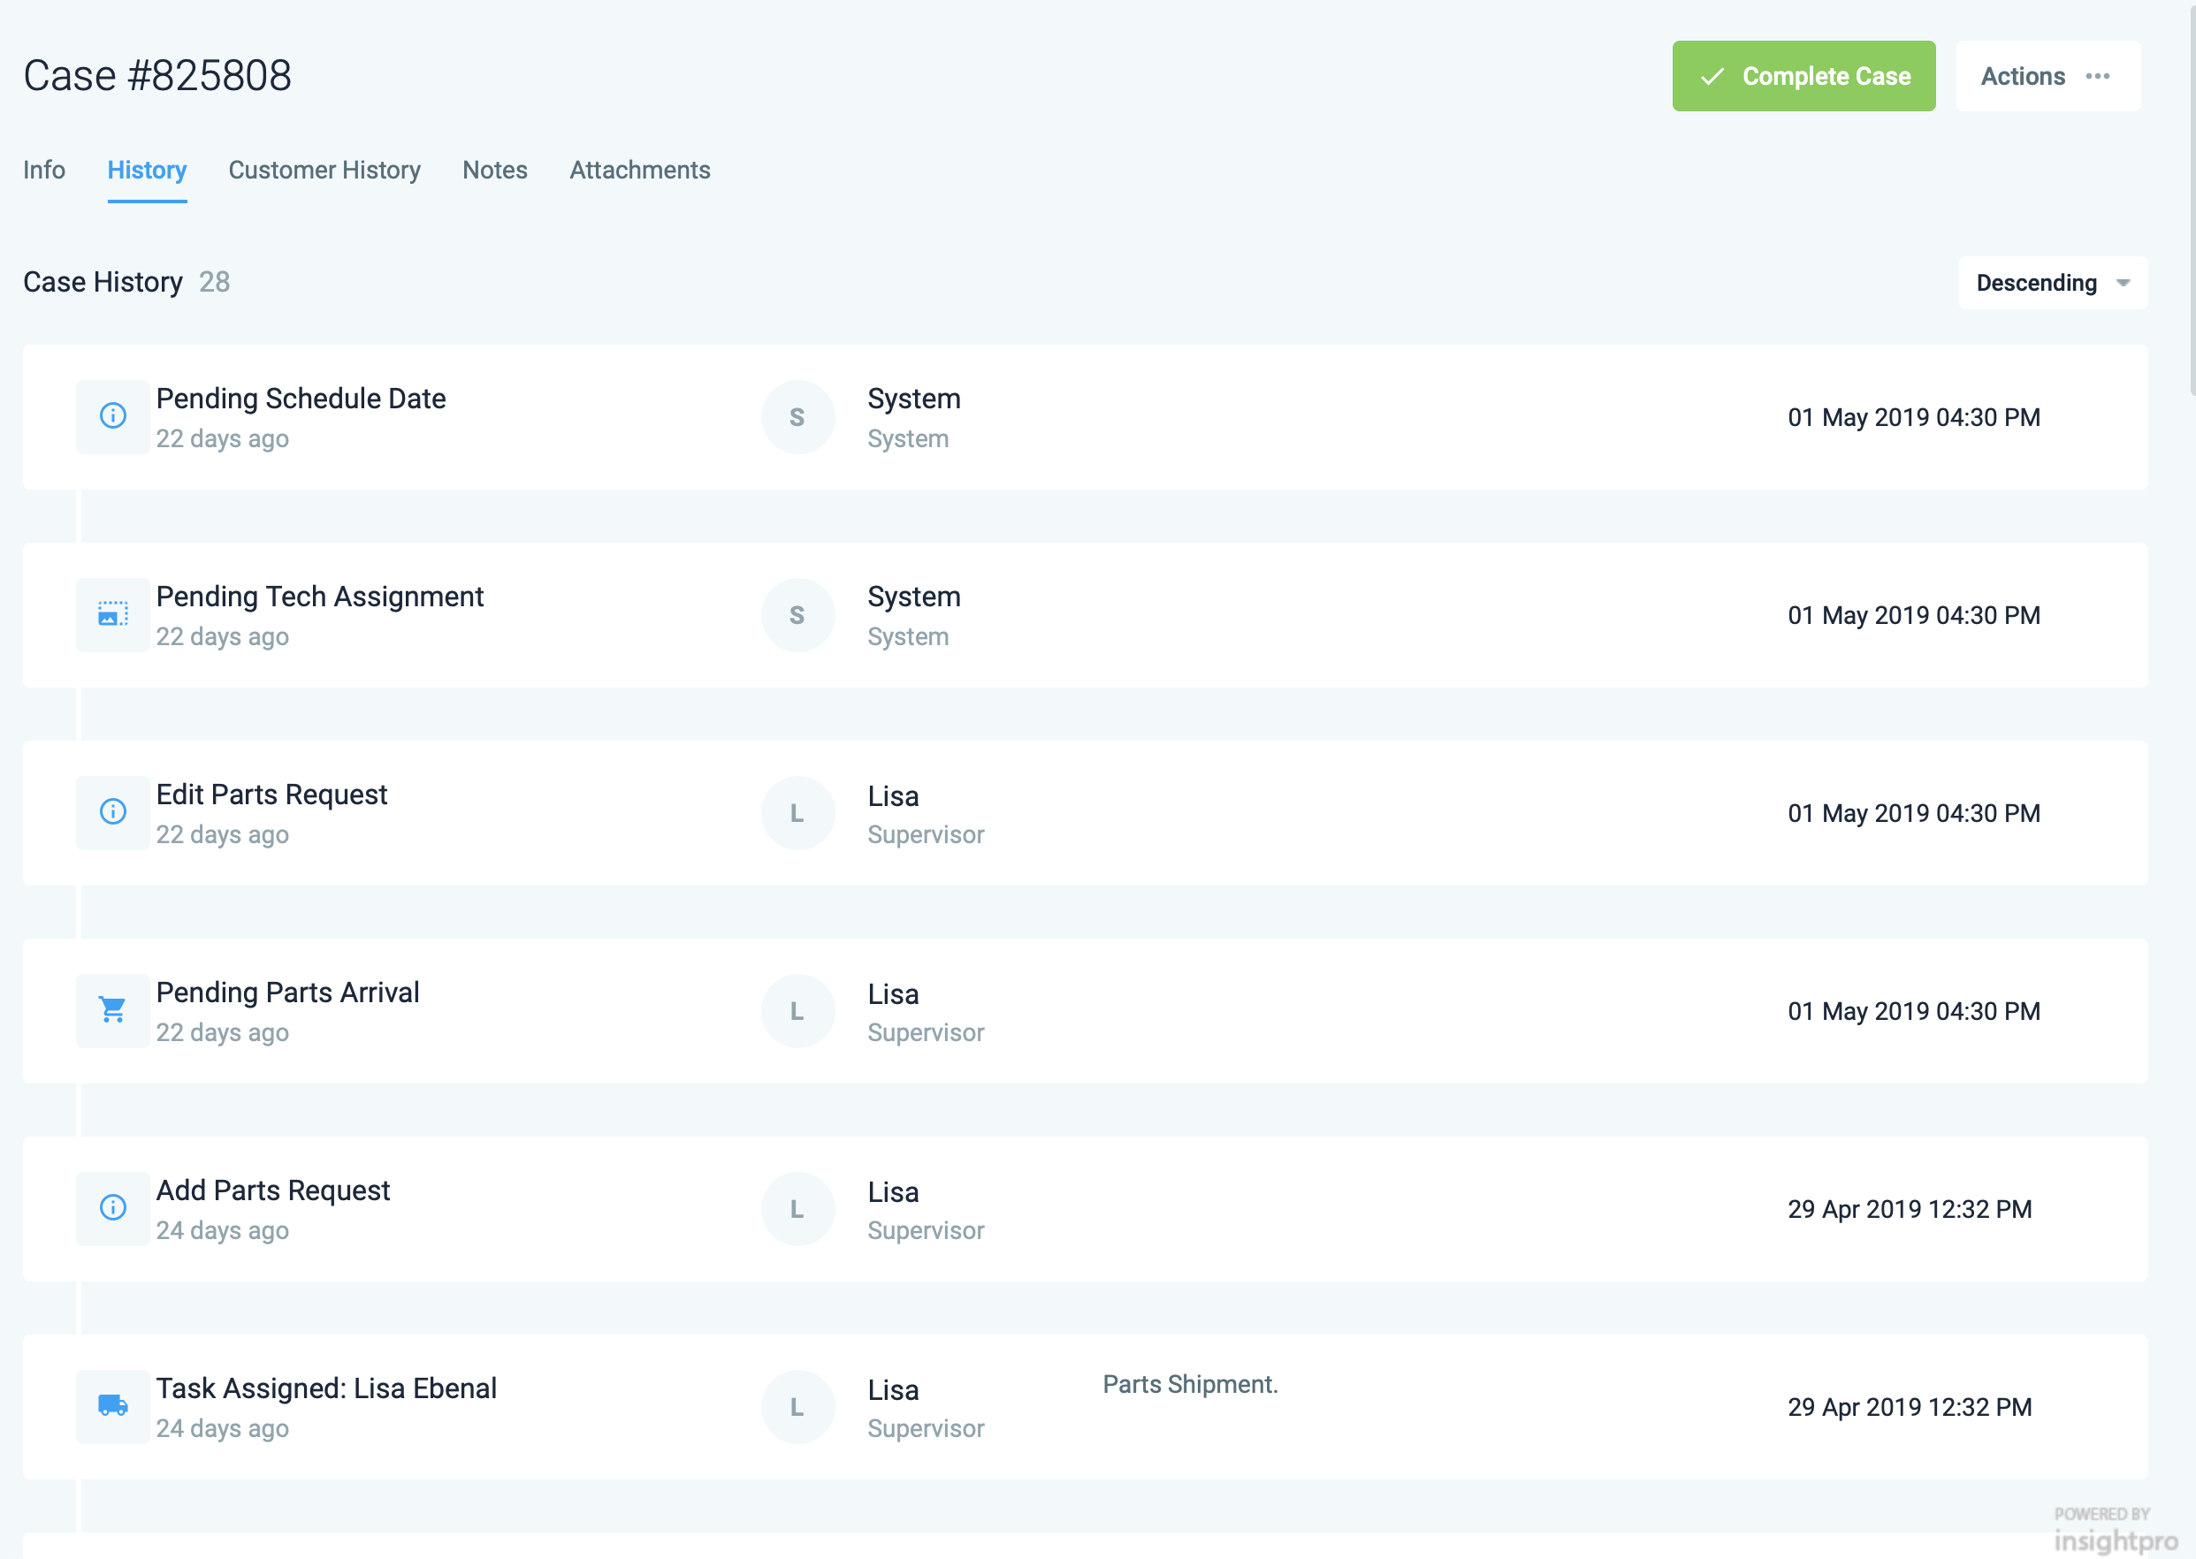Click the L avatar in Edit Parts Request row
Image resolution: width=2196 pixels, height=1559 pixels.
pyautogui.click(x=797, y=813)
